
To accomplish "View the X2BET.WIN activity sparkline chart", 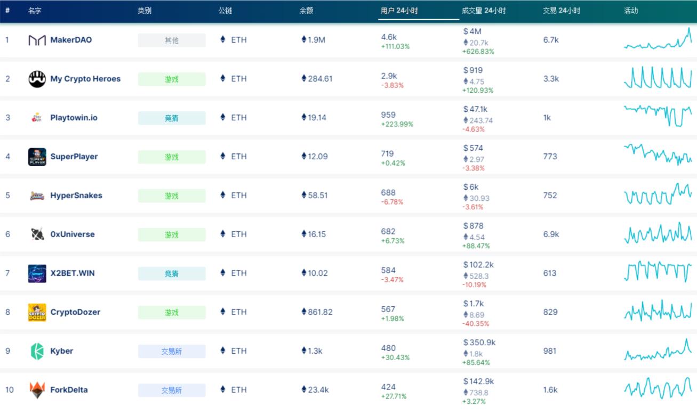I will pos(658,272).
